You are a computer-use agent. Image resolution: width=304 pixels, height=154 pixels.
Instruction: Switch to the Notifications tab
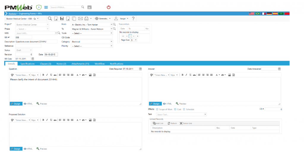click(x=116, y=64)
